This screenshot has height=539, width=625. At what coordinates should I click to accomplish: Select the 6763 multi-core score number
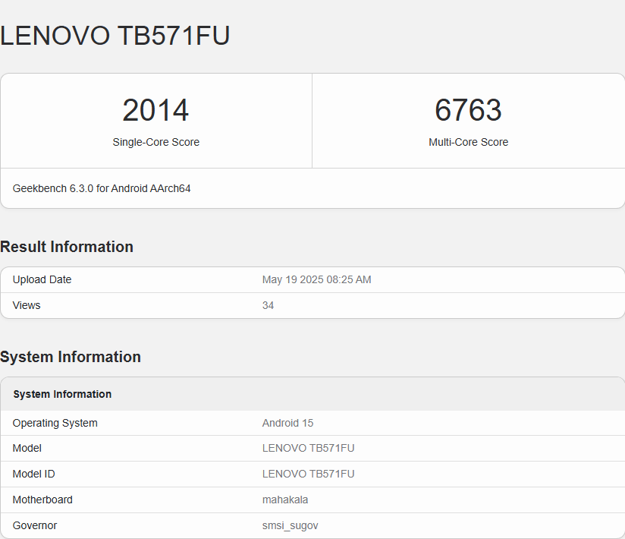(x=468, y=110)
